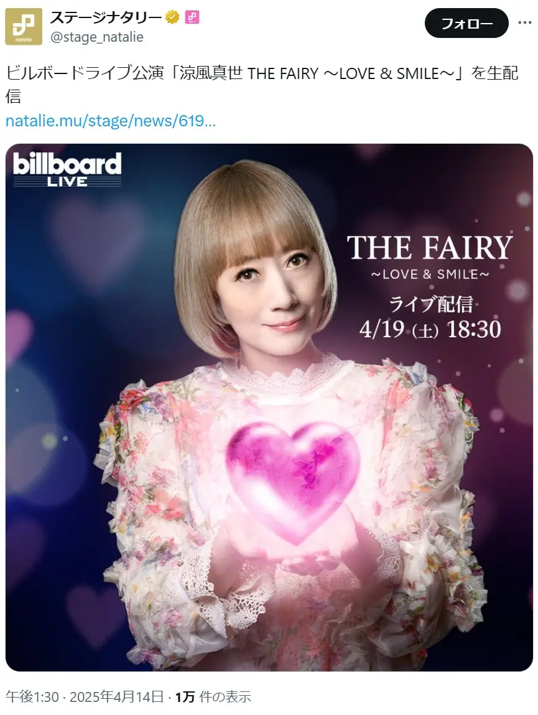This screenshot has width=538, height=715.
Task: Click the フォロー follow button
Action: [x=466, y=23]
